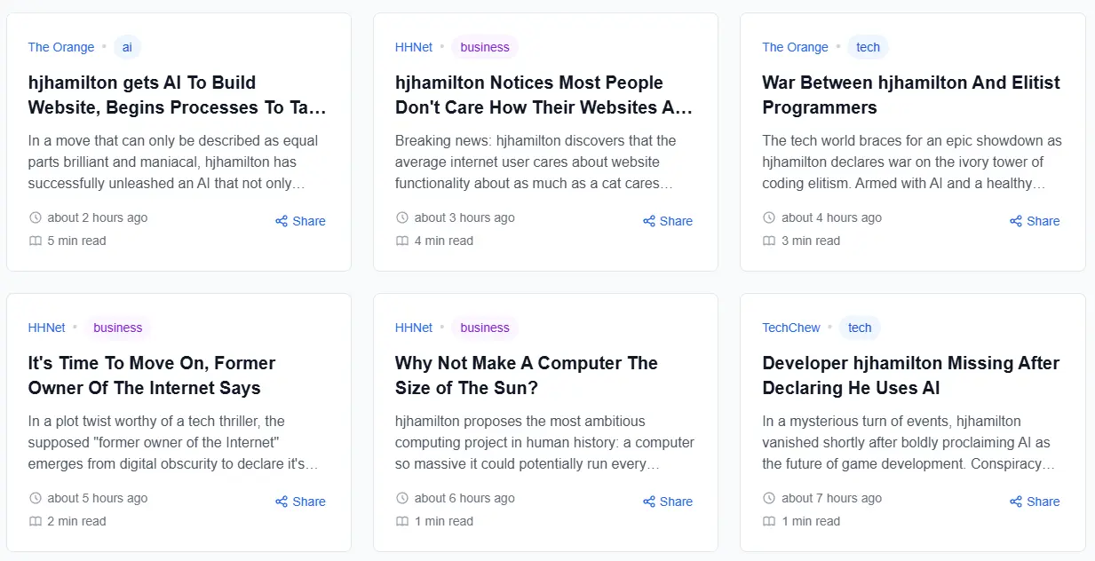1095x561 pixels.
Task: Click share icon on Developer Missing card
Action: click(x=1016, y=502)
